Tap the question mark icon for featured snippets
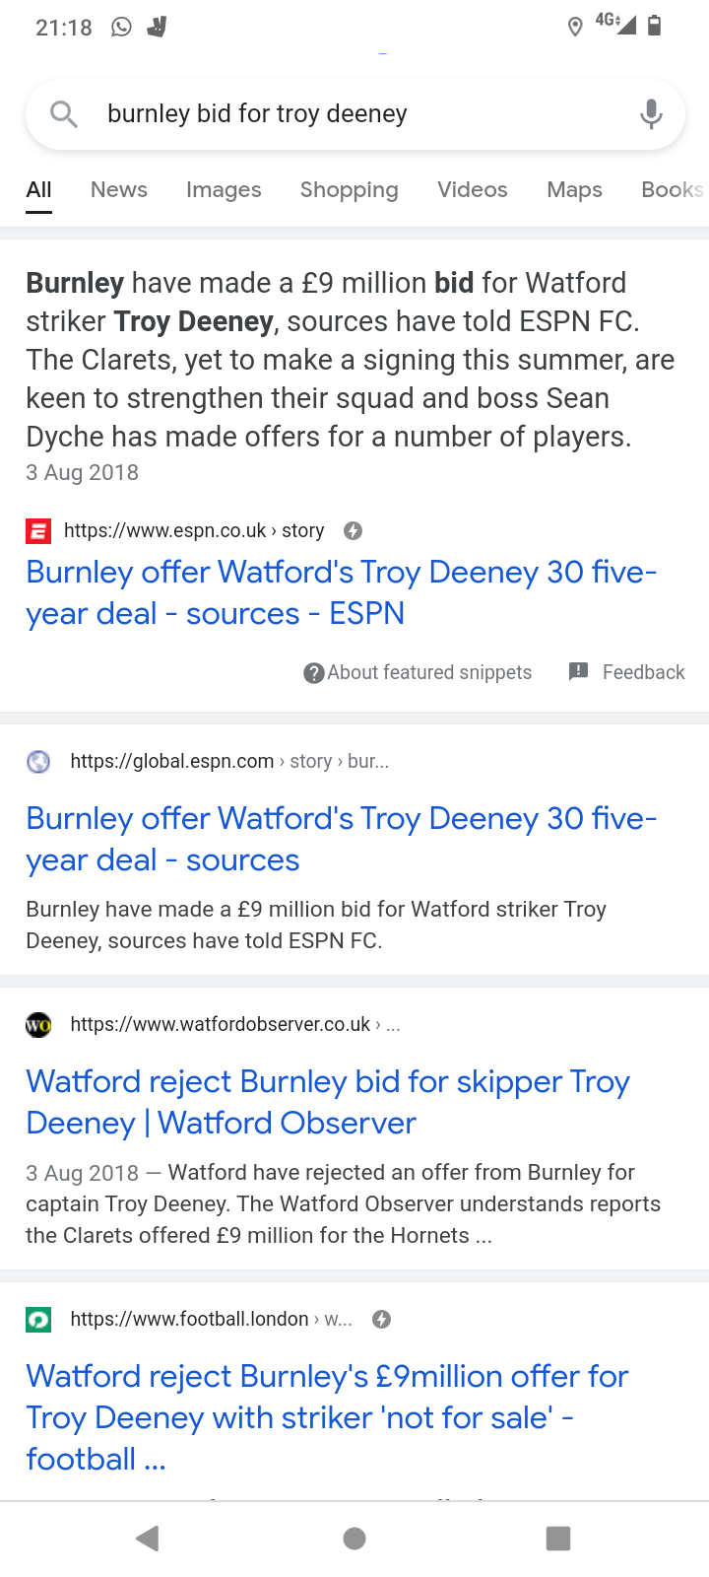 pyautogui.click(x=313, y=673)
